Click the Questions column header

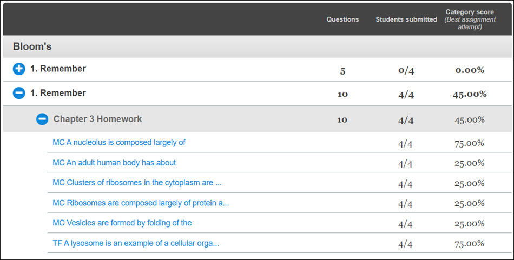point(342,19)
